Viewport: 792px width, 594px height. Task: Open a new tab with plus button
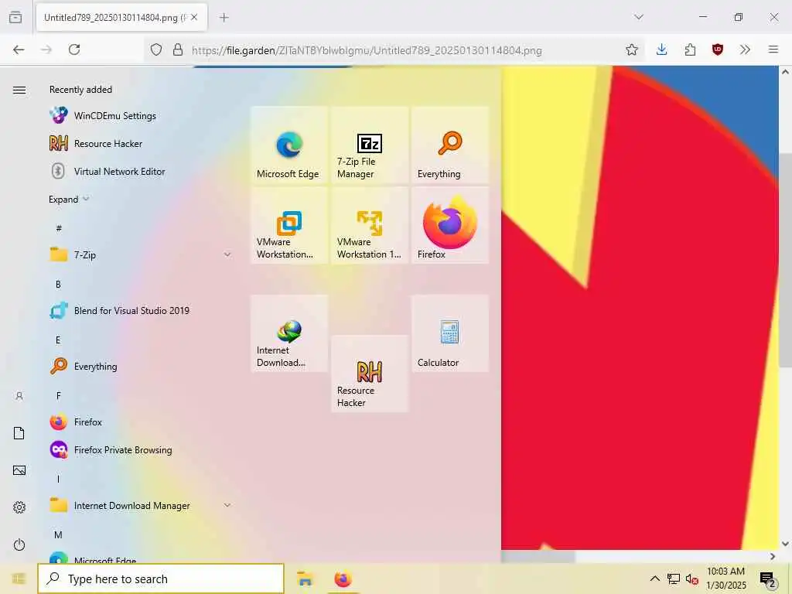tap(224, 17)
